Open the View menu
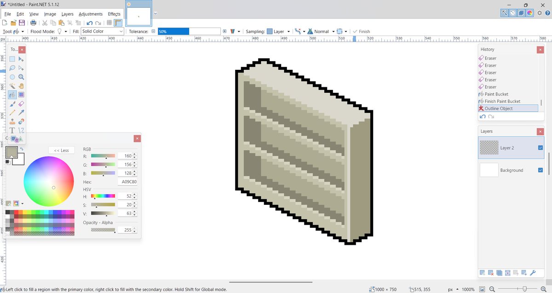 point(34,14)
